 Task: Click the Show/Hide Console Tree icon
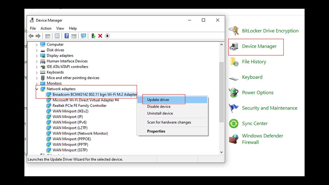pos(48,36)
